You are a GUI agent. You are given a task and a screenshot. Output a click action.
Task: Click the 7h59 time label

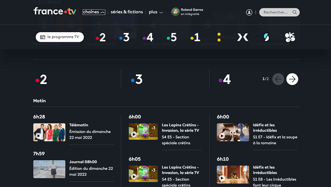39,154
